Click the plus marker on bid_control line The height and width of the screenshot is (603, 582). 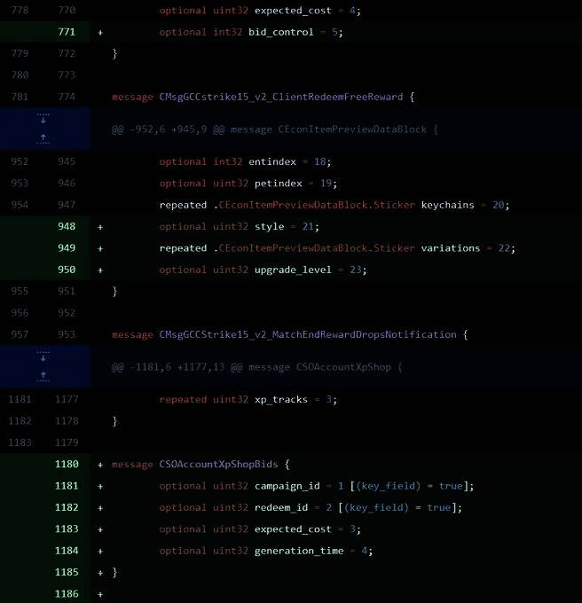click(x=100, y=32)
